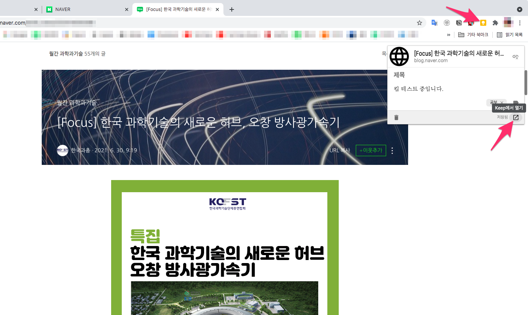The image size is (528, 315).
Task: Open the Extensions puzzle piece menu
Action: pyautogui.click(x=495, y=23)
